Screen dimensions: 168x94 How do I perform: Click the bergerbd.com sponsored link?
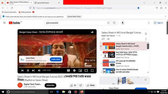pos(50,64)
